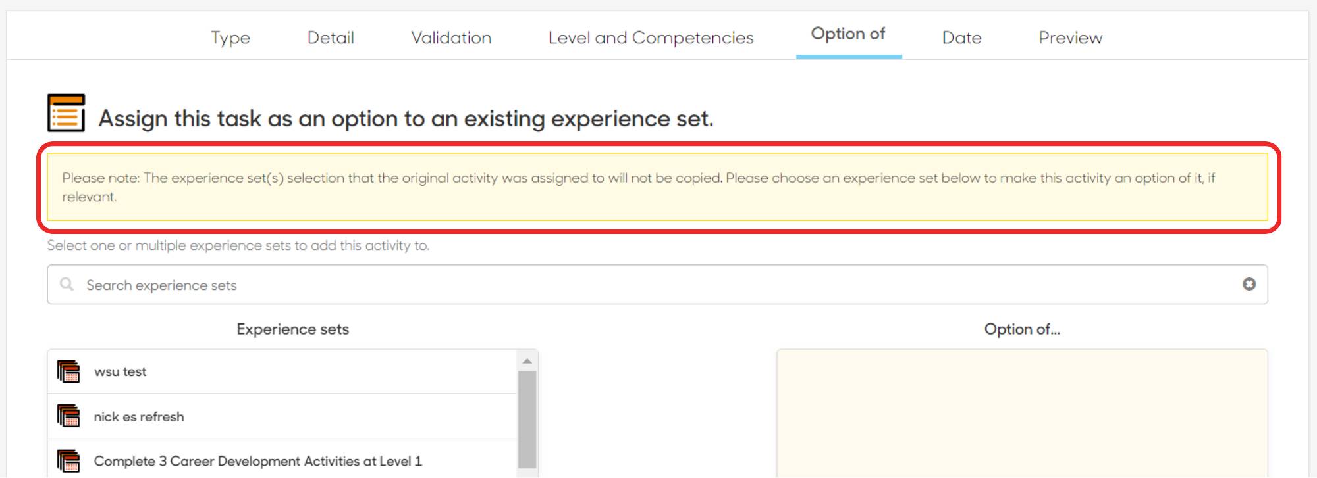Select Complete 3 Career Development Activities
This screenshot has width=1317, height=478.
(257, 462)
